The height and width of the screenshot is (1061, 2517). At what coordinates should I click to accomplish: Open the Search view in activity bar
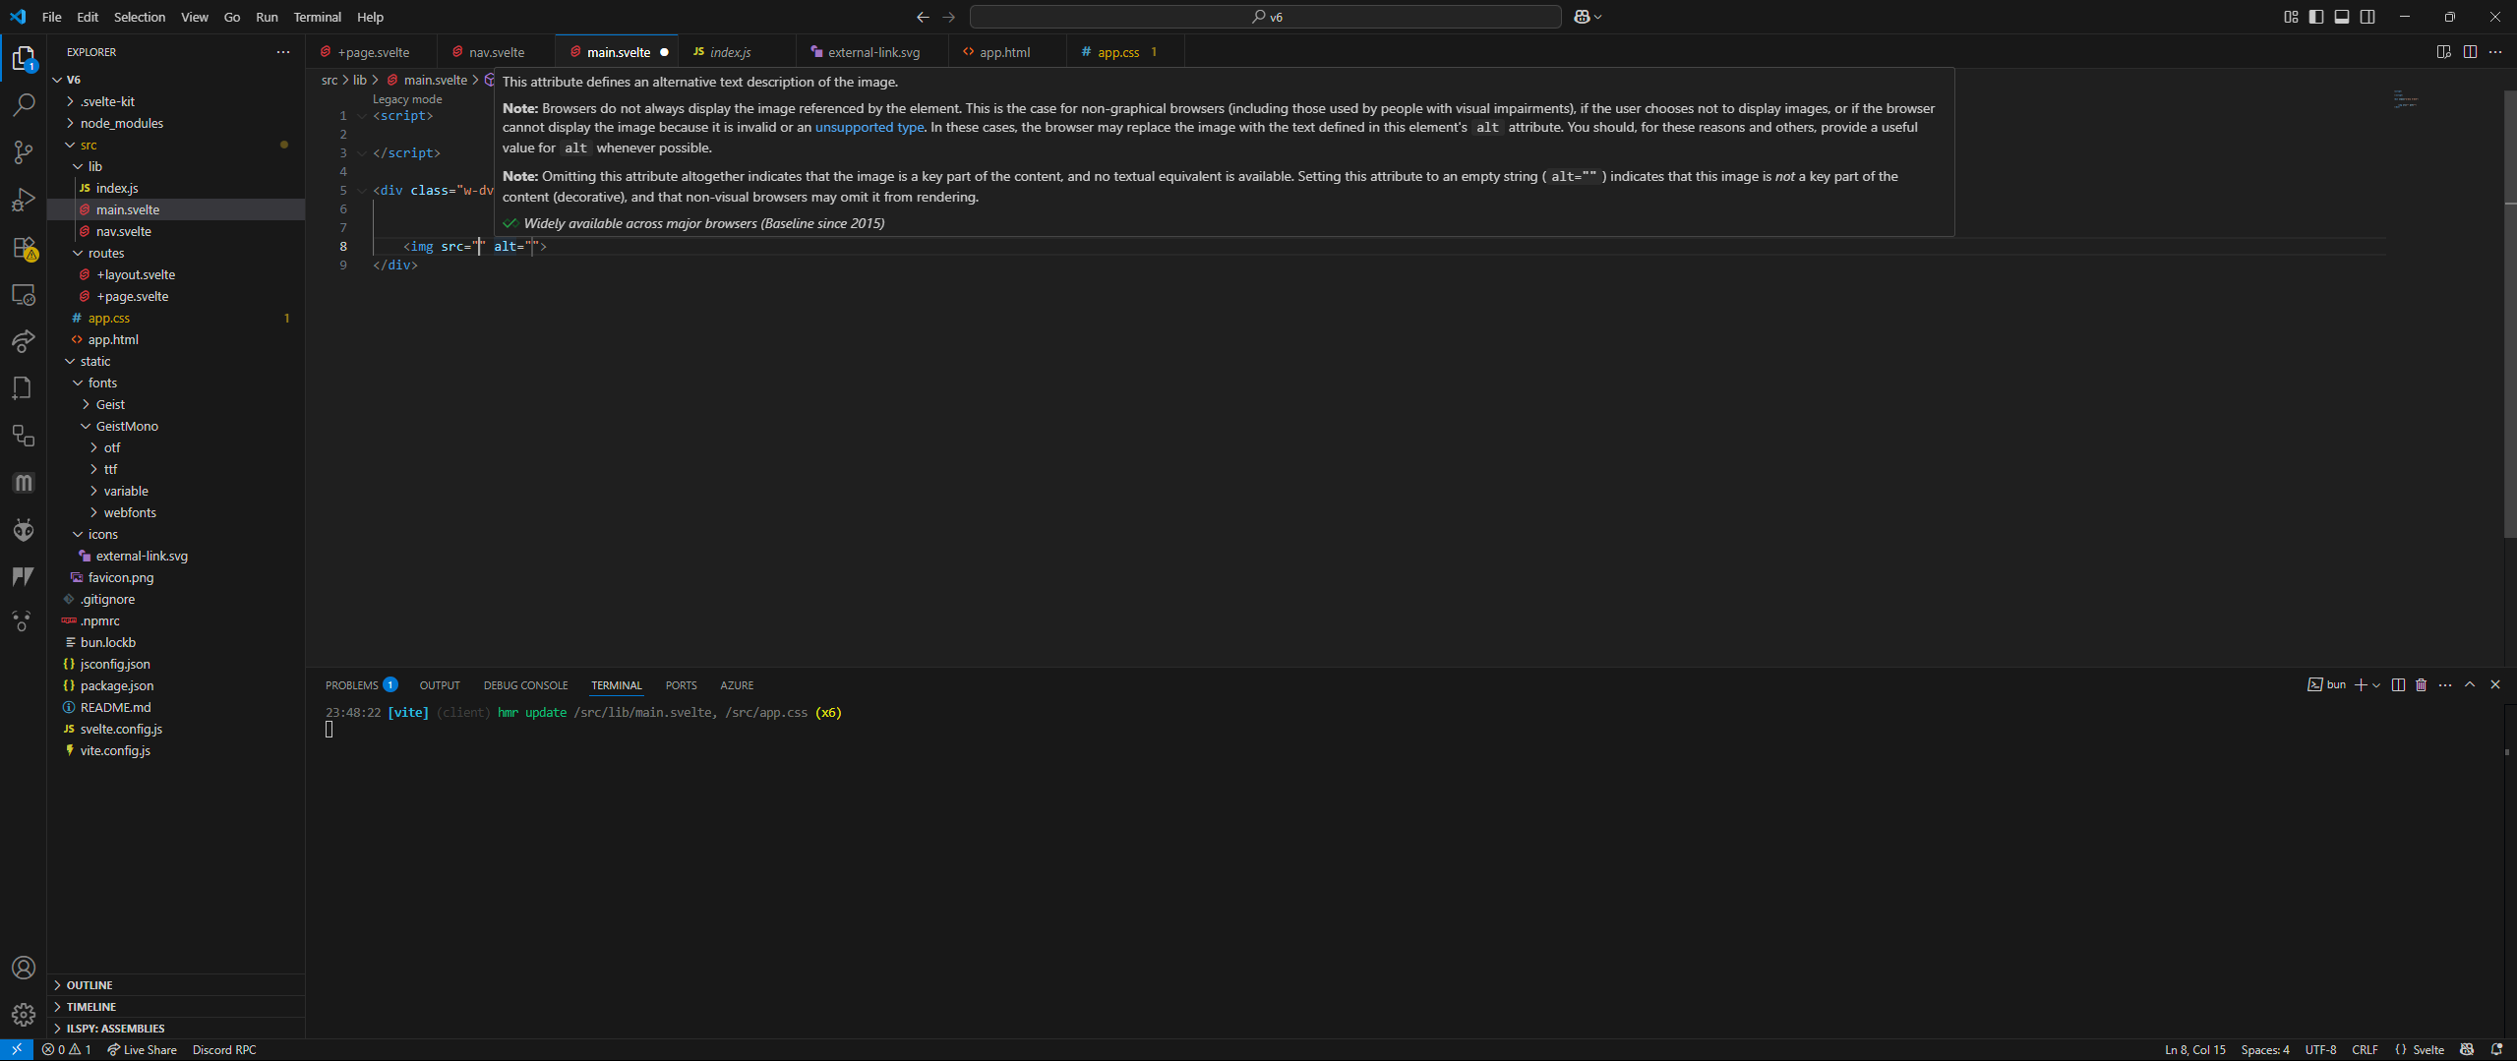tap(24, 104)
